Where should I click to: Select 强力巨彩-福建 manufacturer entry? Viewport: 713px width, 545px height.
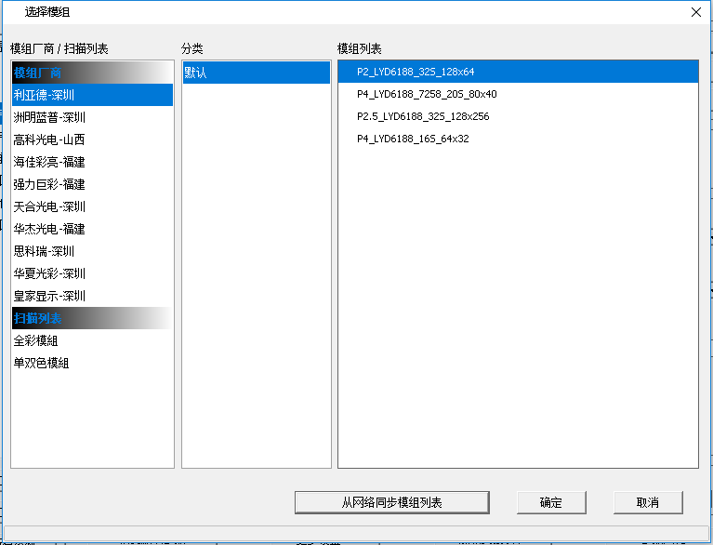pyautogui.click(x=49, y=184)
